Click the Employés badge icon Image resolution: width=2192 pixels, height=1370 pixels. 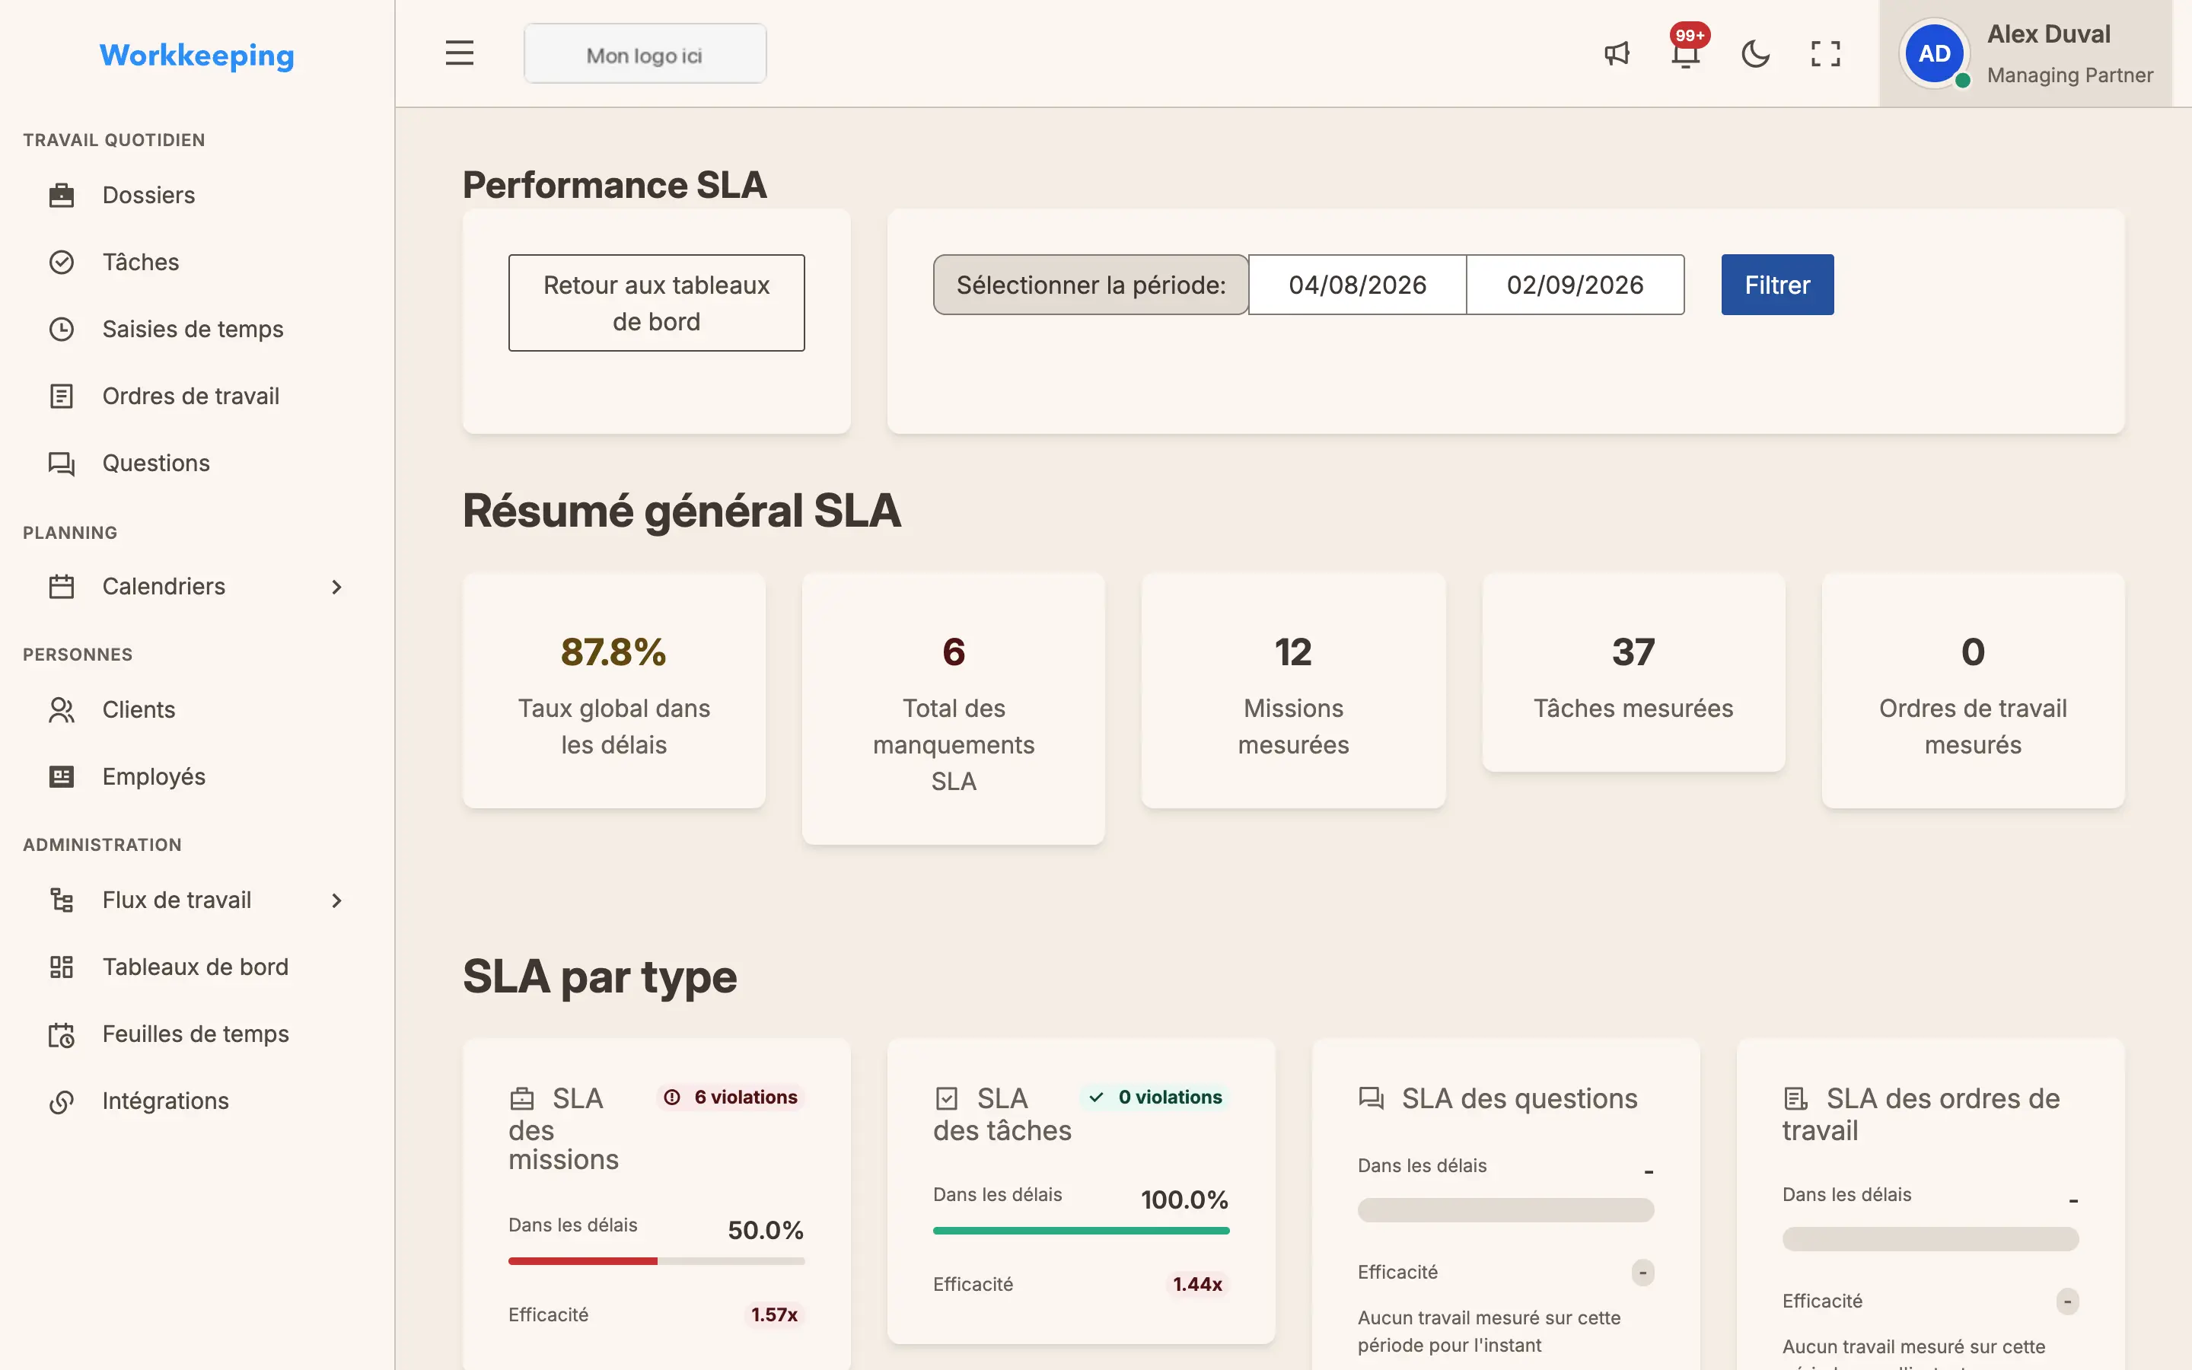(x=62, y=776)
